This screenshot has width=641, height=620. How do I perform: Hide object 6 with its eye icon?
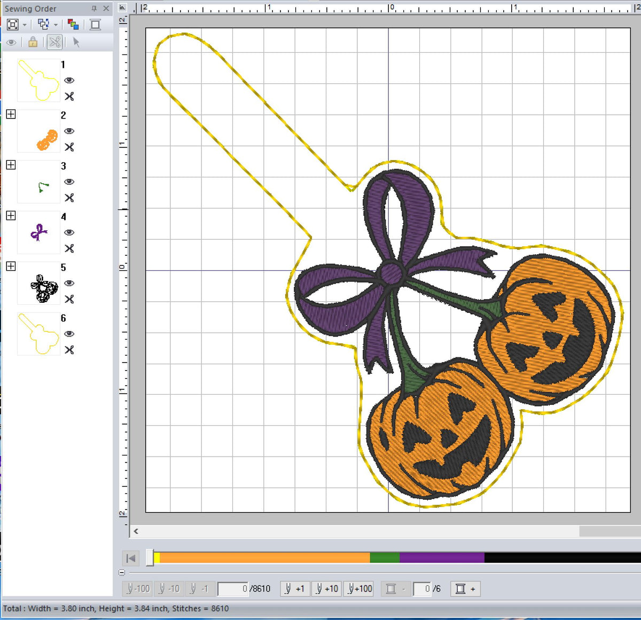(x=69, y=334)
